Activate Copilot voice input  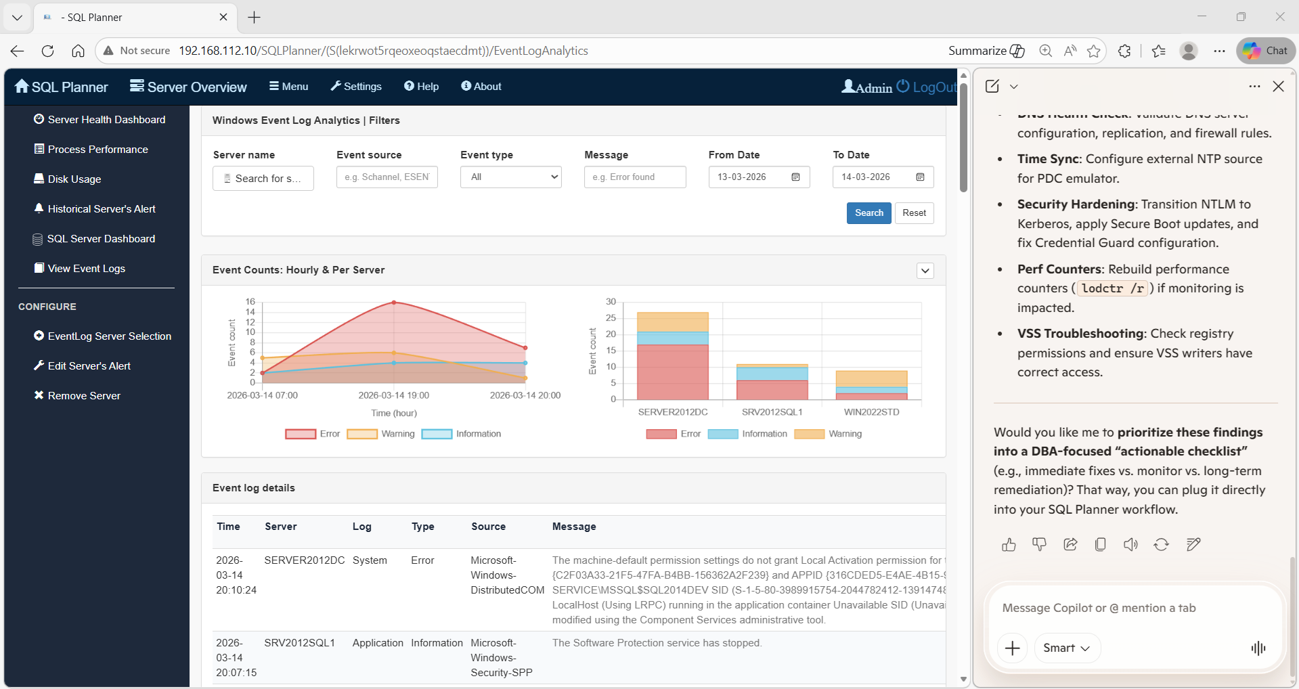[1256, 648]
